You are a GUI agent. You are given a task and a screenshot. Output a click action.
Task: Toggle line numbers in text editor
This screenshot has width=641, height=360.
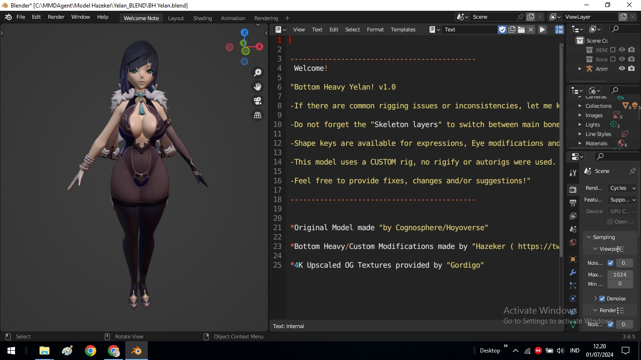[559, 30]
